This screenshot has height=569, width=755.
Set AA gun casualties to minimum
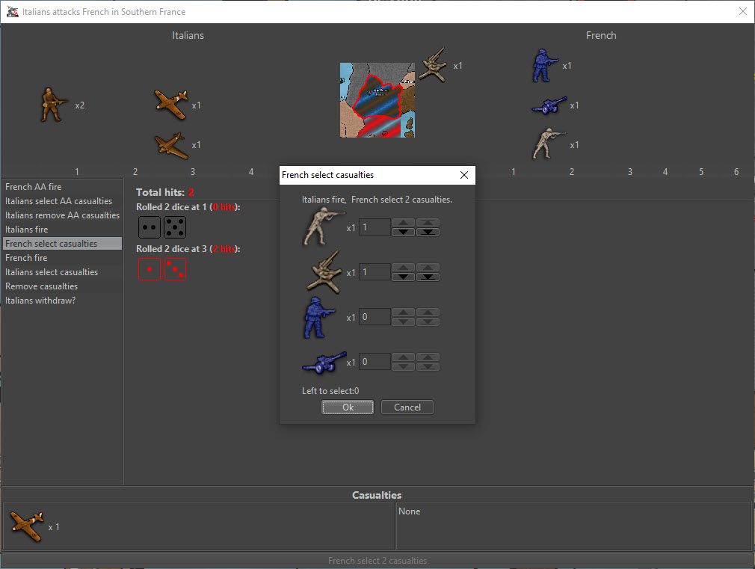[x=428, y=277]
